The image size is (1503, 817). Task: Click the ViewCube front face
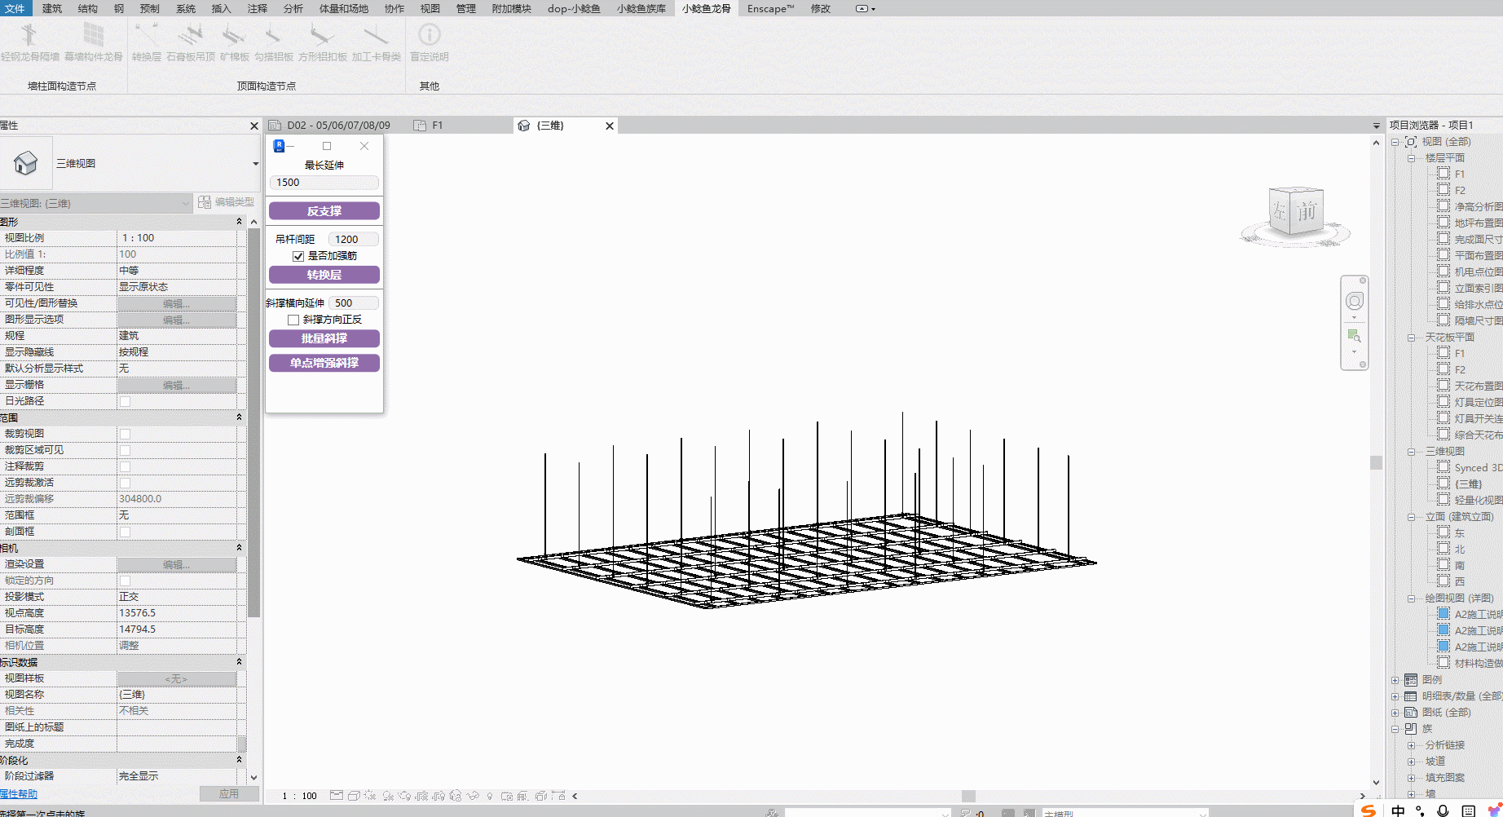pos(1307,213)
